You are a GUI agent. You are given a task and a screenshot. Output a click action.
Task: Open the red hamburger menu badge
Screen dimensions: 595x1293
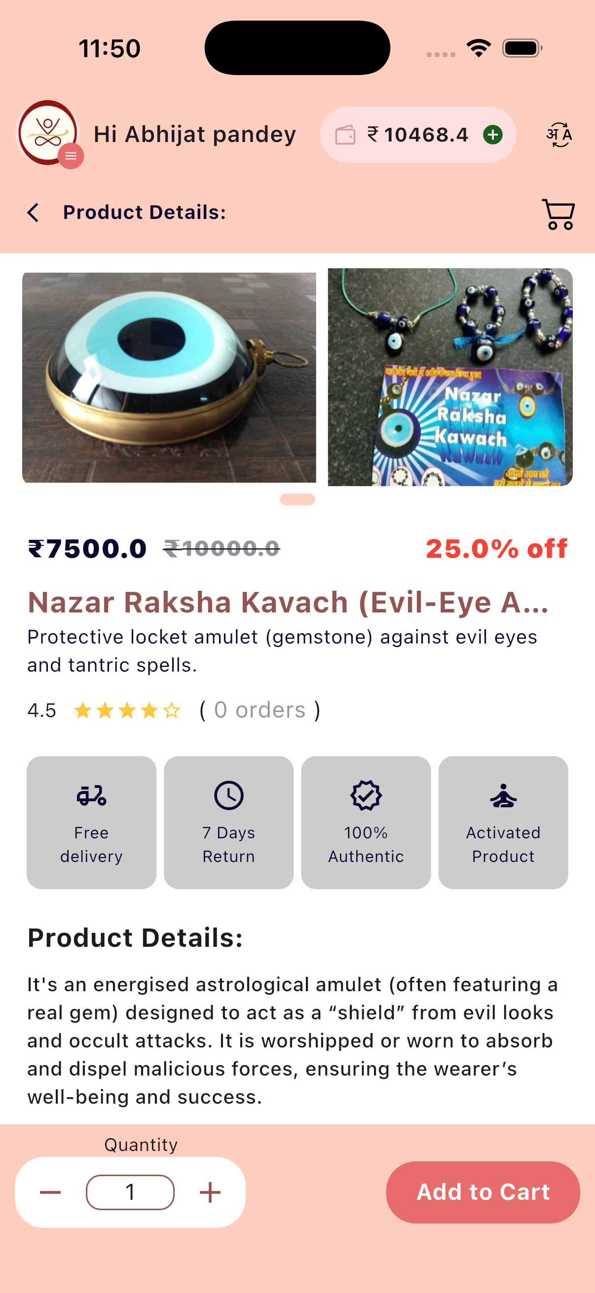pos(71,156)
